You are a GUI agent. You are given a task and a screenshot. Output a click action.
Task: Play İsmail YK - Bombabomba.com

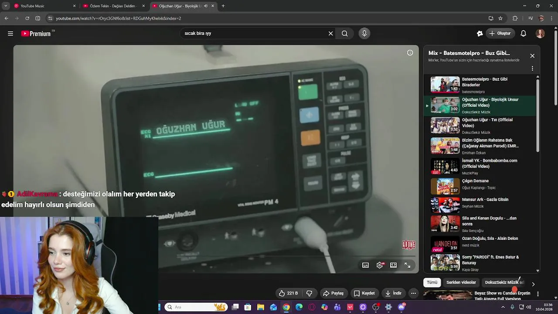[480, 166]
